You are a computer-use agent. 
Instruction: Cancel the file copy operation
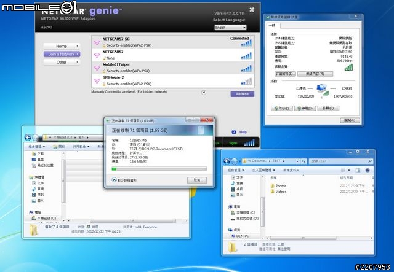[x=197, y=180]
